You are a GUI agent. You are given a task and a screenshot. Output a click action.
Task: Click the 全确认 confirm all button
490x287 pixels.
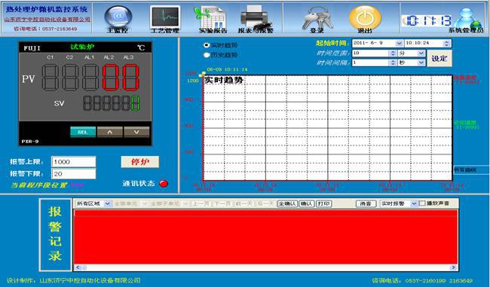click(287, 203)
